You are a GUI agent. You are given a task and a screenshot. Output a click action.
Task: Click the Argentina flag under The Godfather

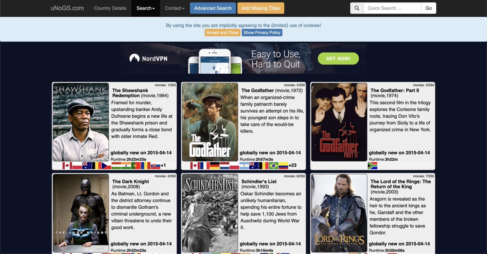[x=244, y=166]
